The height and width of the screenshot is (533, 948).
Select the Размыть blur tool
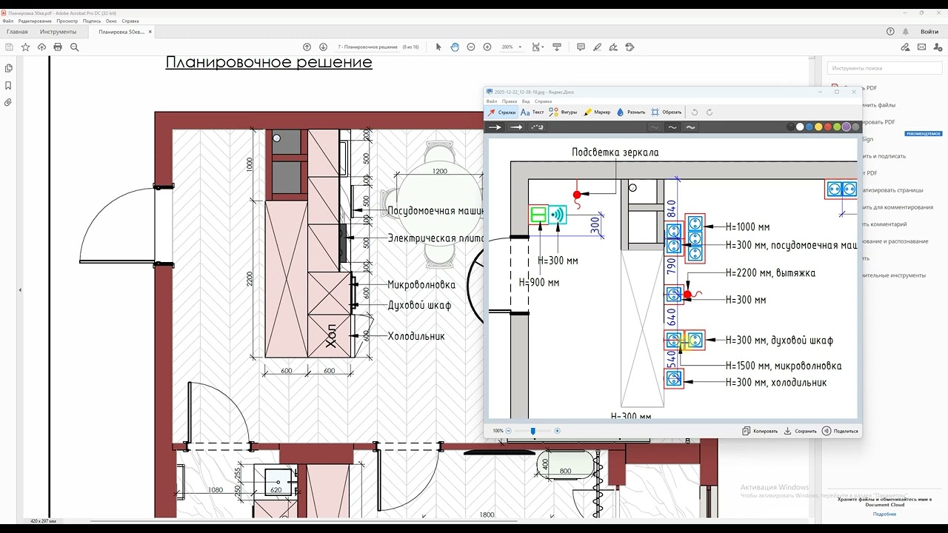pos(631,113)
